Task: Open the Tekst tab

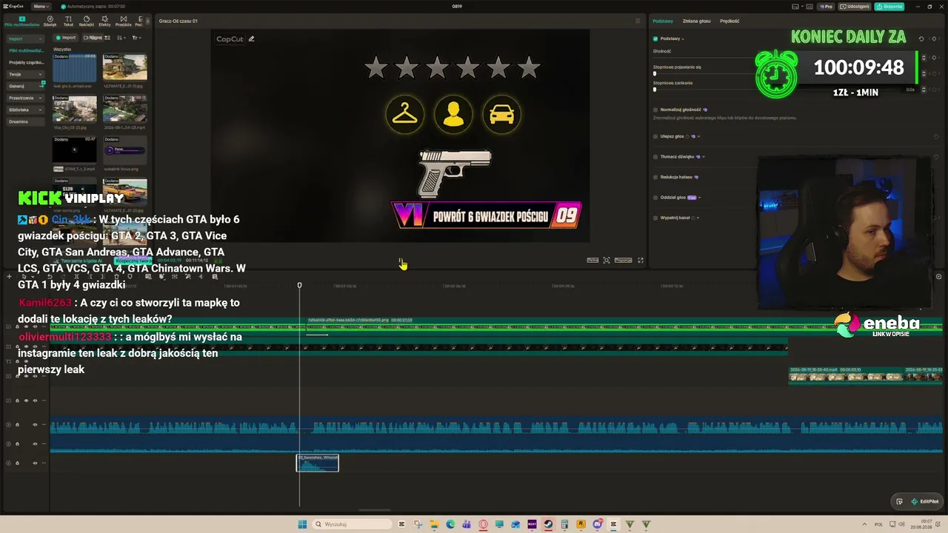Action: pyautogui.click(x=68, y=21)
